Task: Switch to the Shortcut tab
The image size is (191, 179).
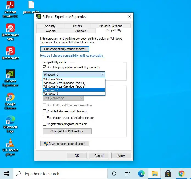Action: pos(81,31)
